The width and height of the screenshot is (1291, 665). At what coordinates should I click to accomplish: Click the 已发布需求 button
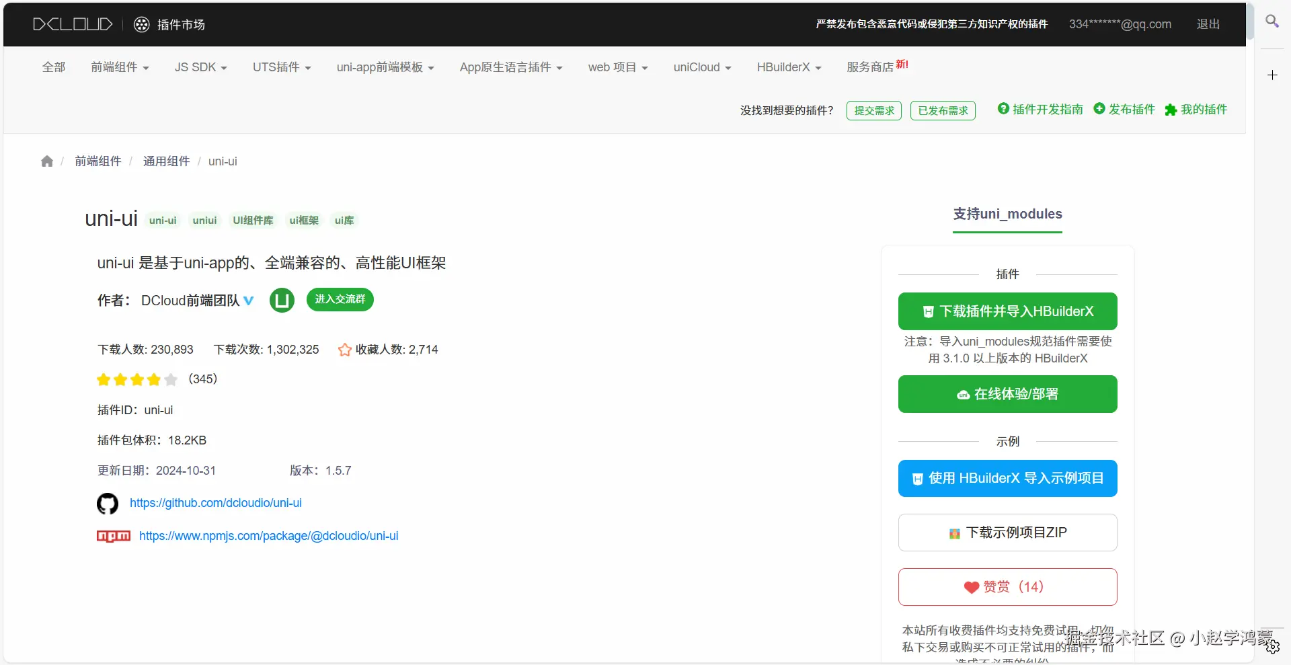tap(943, 110)
